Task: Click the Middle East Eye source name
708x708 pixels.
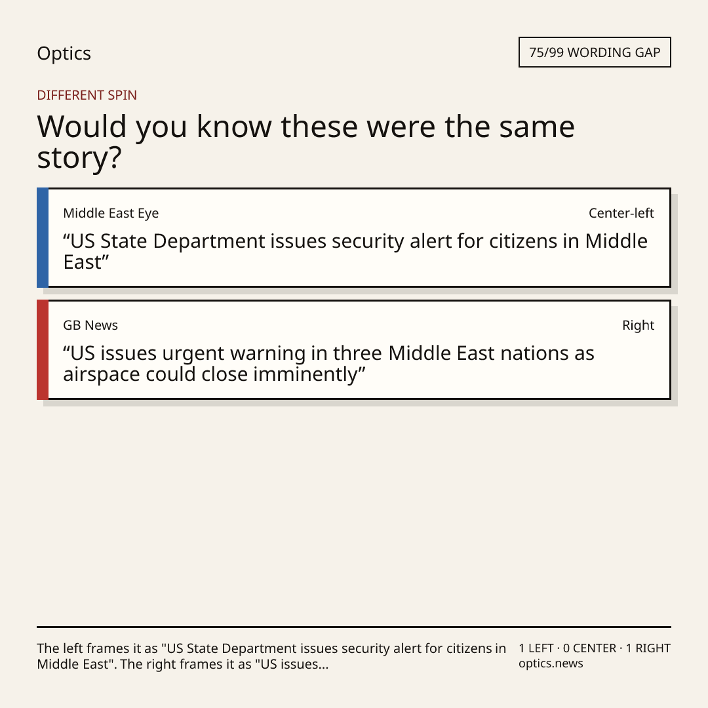Action: pos(111,213)
